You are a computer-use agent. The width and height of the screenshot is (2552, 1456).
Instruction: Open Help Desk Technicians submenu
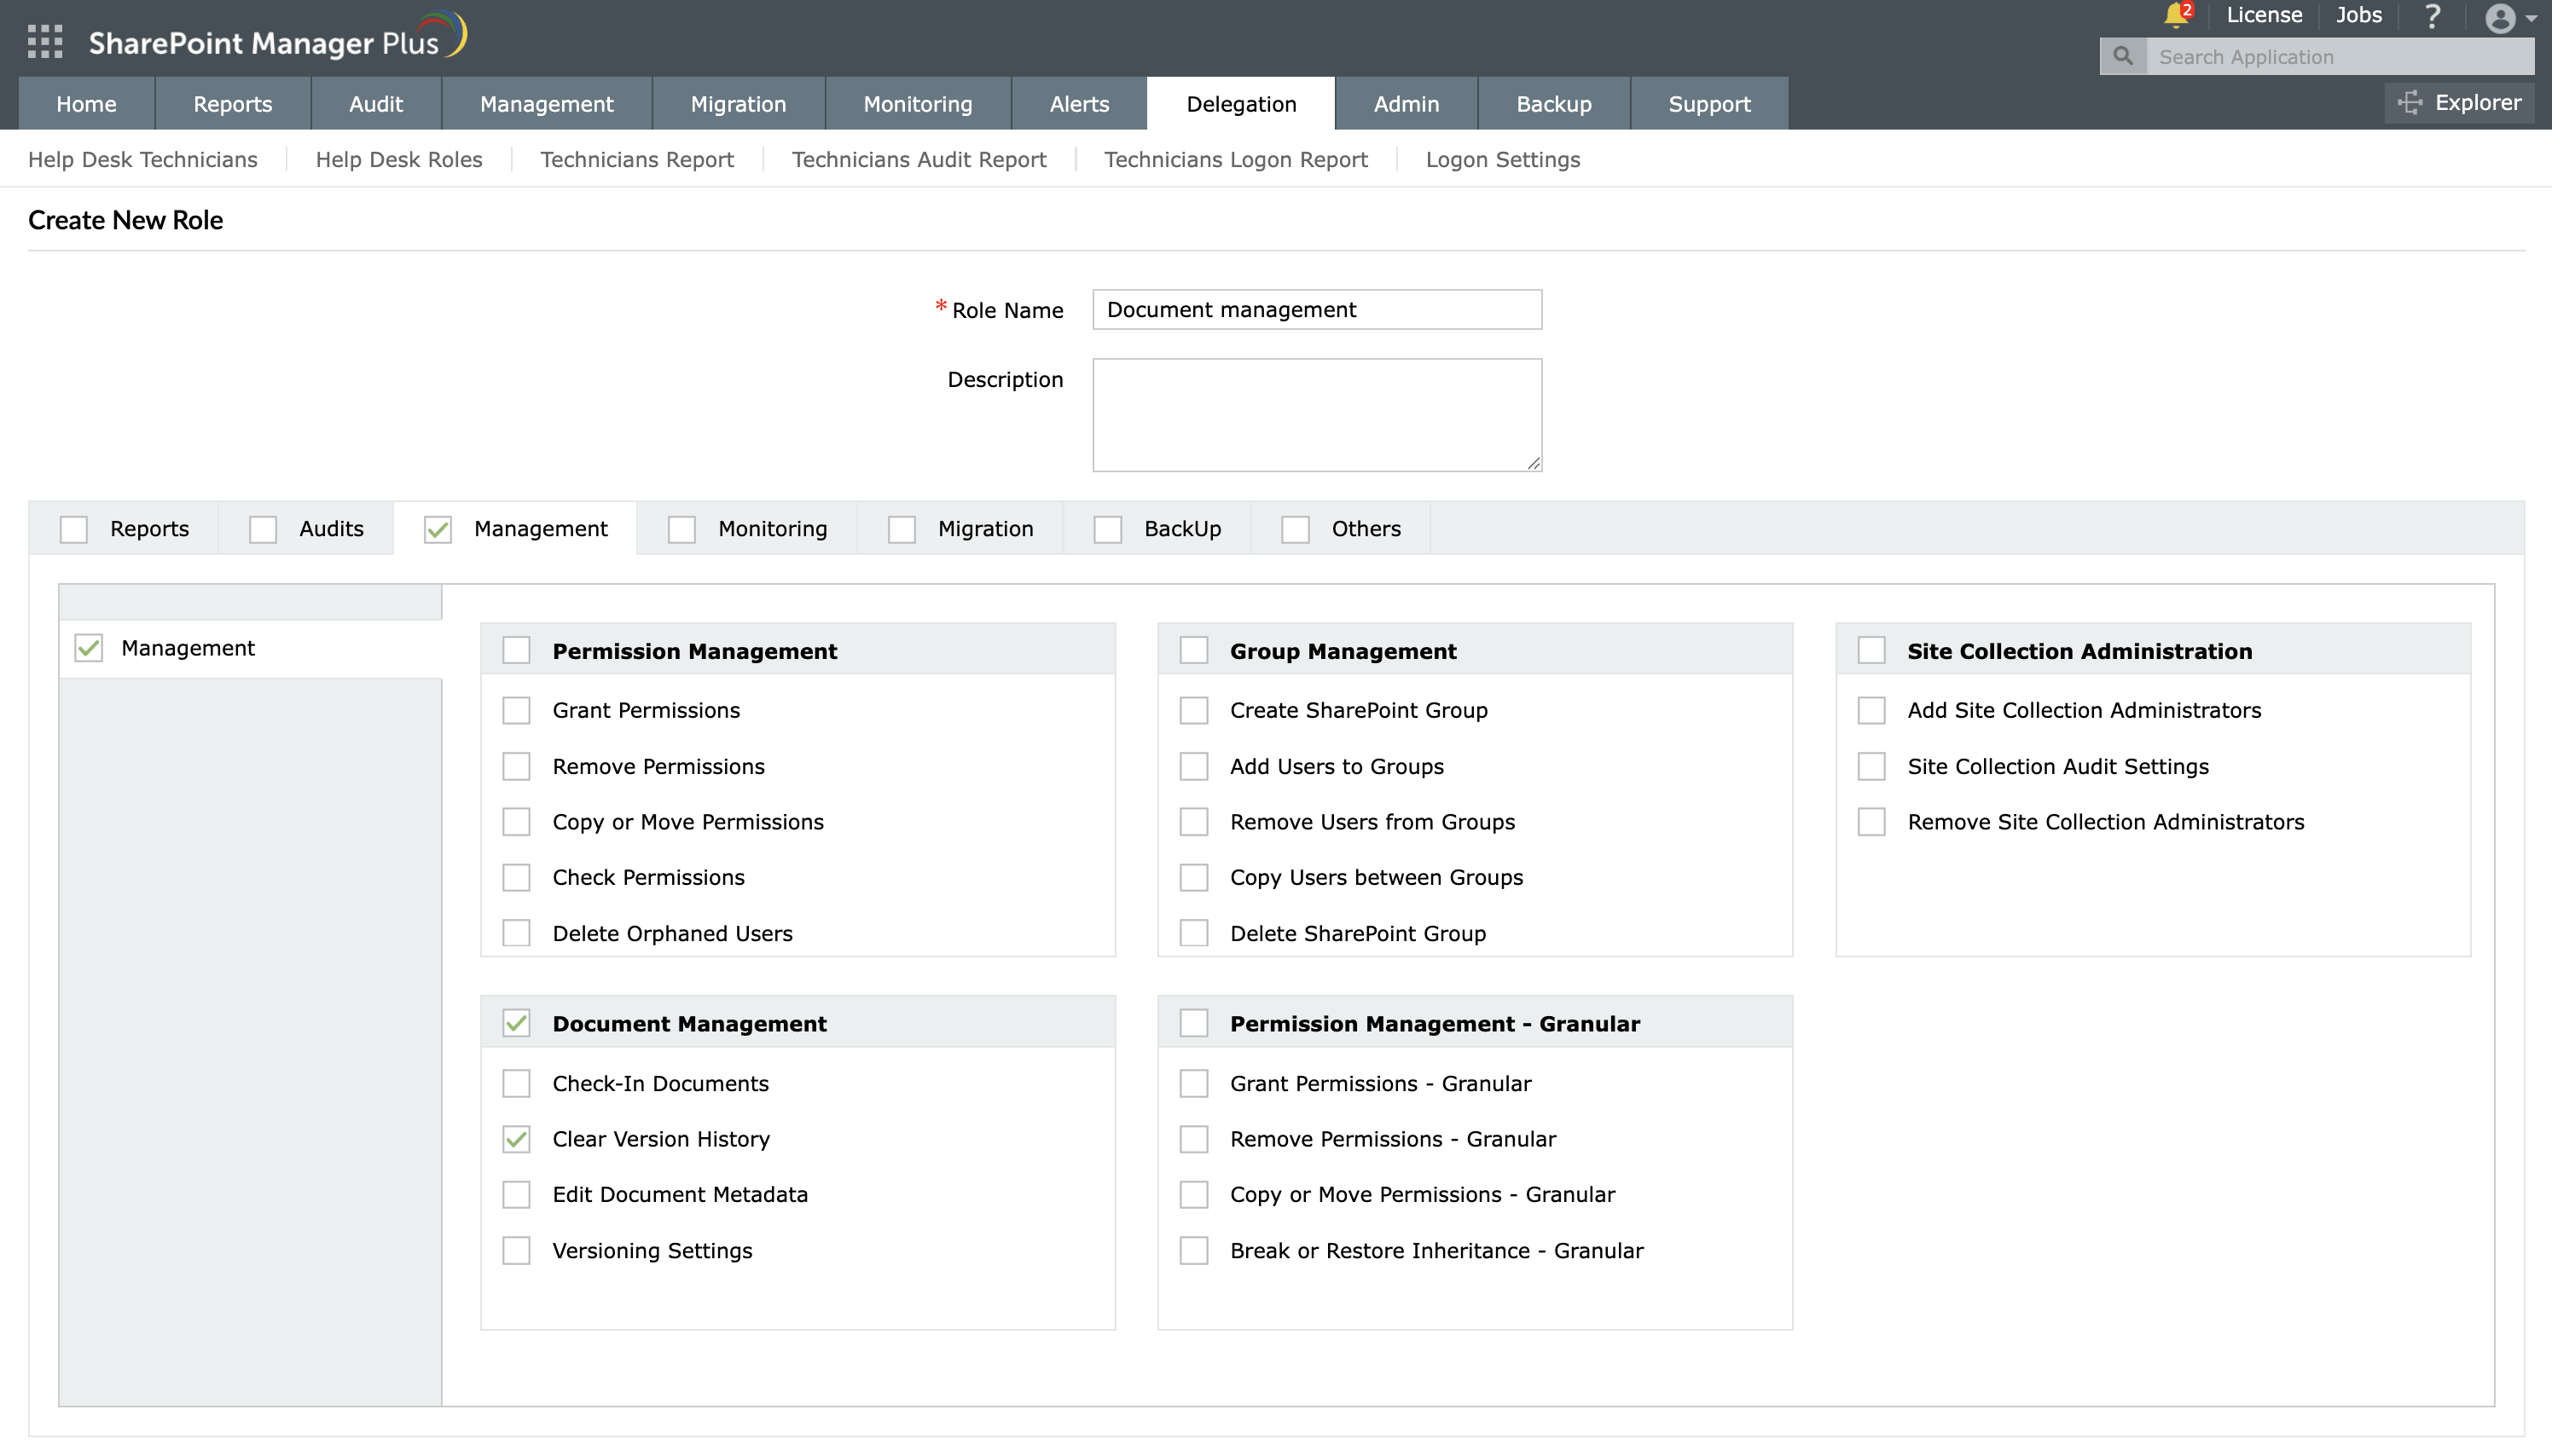point(143,160)
